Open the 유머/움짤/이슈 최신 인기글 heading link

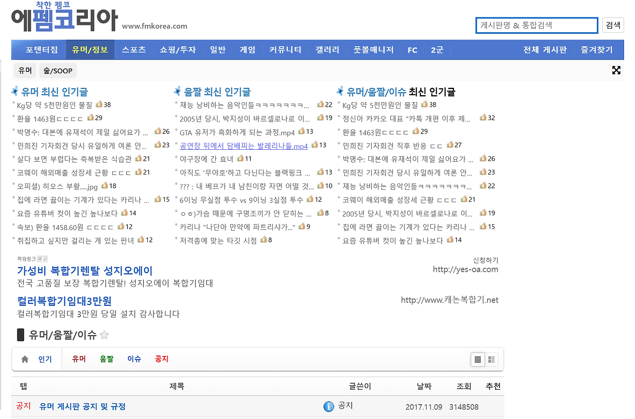pyautogui.click(x=401, y=92)
